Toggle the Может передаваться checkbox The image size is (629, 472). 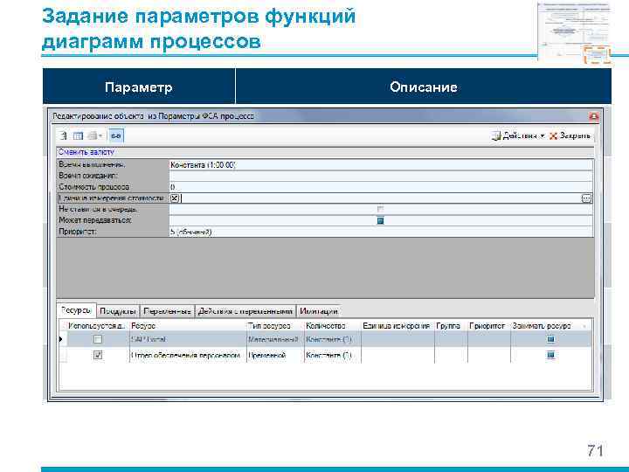[380, 220]
